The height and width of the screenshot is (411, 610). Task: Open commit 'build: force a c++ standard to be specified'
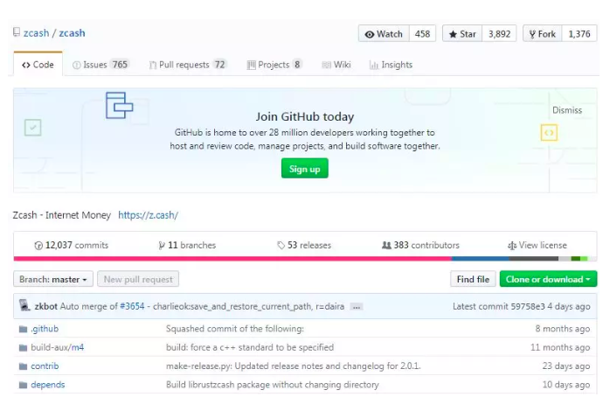tap(250, 347)
